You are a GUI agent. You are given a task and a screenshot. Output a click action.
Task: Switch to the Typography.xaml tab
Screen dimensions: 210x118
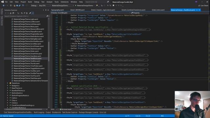pos(57,10)
